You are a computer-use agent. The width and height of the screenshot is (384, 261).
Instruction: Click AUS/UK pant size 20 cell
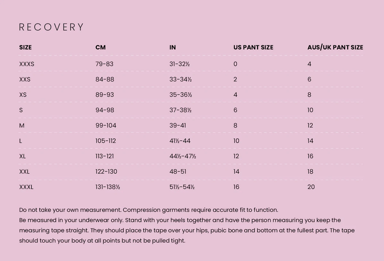tap(311, 187)
